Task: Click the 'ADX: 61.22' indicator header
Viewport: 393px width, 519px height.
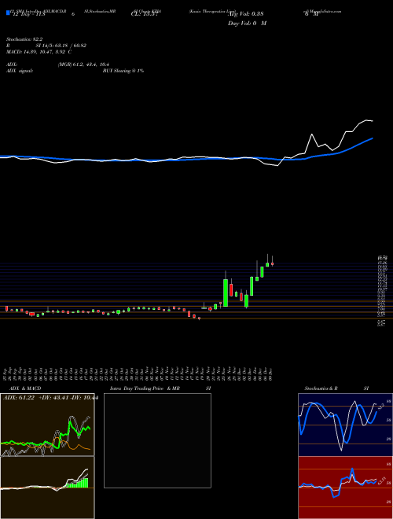Action: (19, 398)
